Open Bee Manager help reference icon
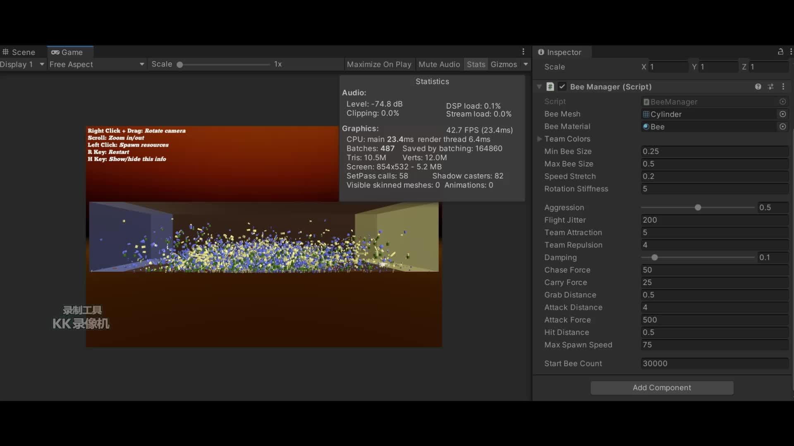The height and width of the screenshot is (446, 794). pyautogui.click(x=758, y=87)
